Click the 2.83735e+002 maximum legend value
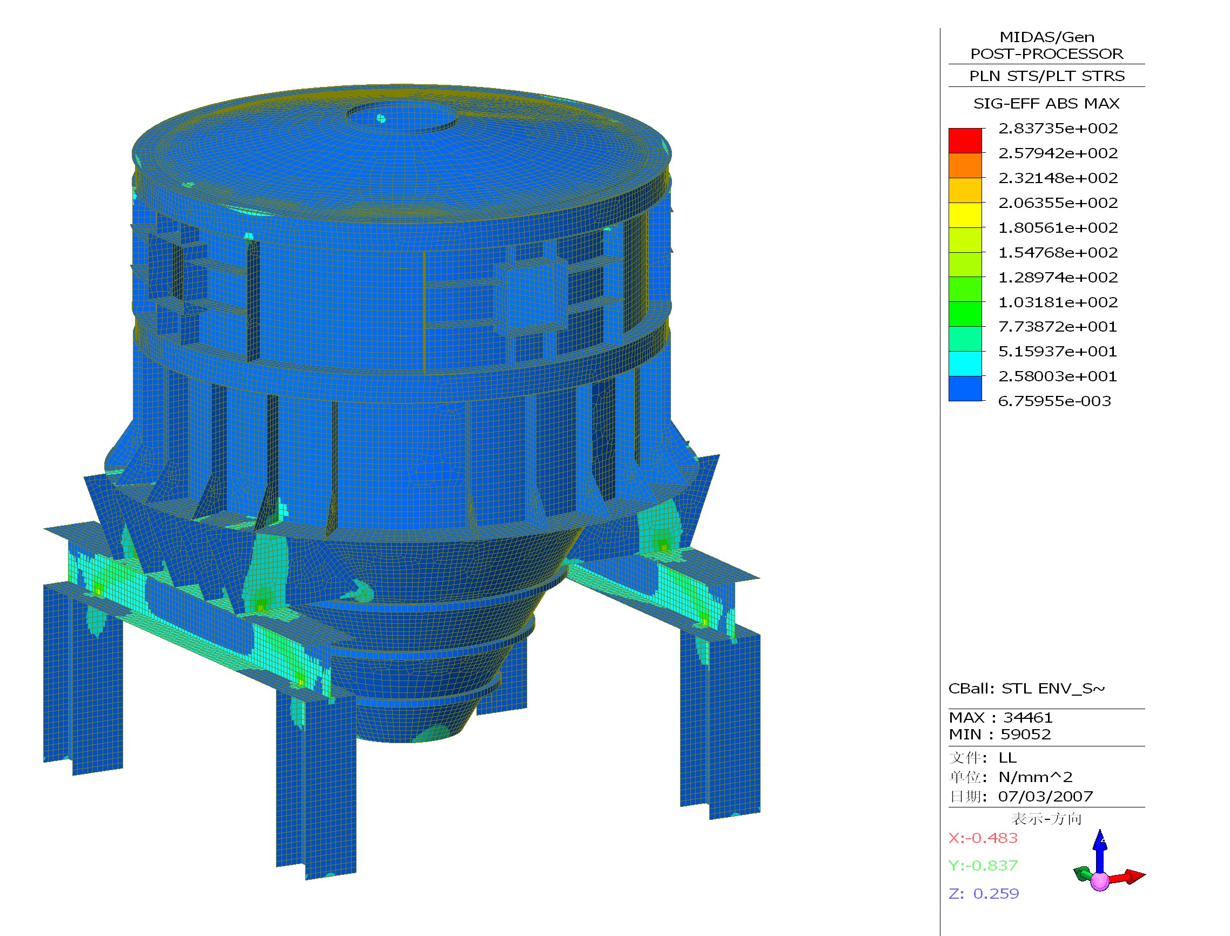 [1057, 129]
